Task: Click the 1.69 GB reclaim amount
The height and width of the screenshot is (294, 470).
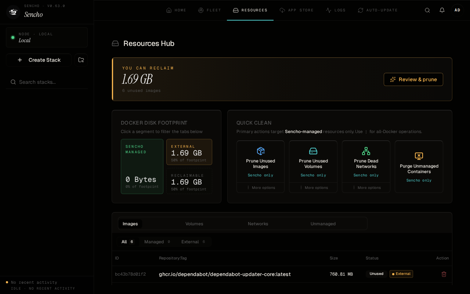Action: click(137, 79)
